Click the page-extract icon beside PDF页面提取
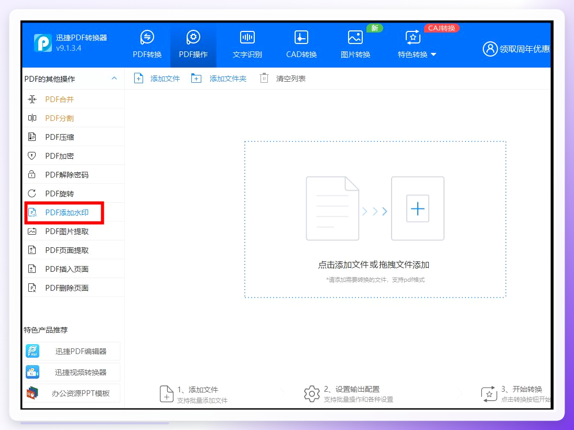This screenshot has height=430, width=574. (32, 250)
